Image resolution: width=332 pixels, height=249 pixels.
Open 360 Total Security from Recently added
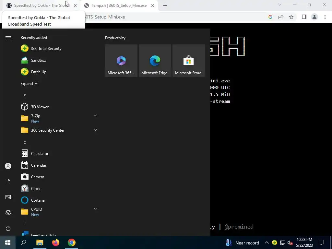[59, 49]
